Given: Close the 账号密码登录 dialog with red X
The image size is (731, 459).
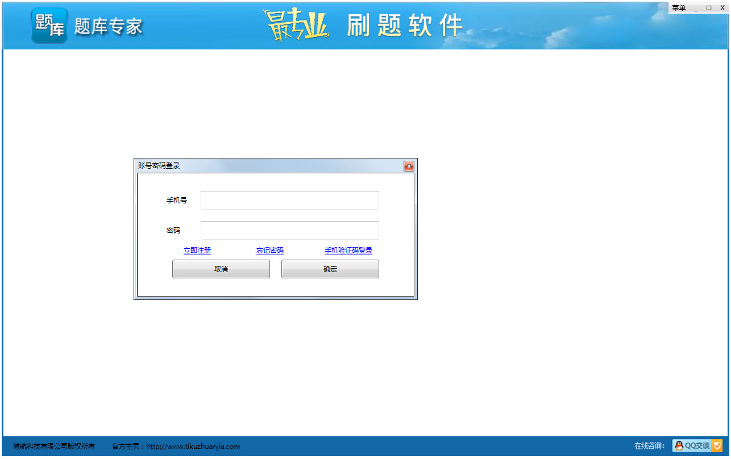Looking at the screenshot, I should tap(408, 166).
